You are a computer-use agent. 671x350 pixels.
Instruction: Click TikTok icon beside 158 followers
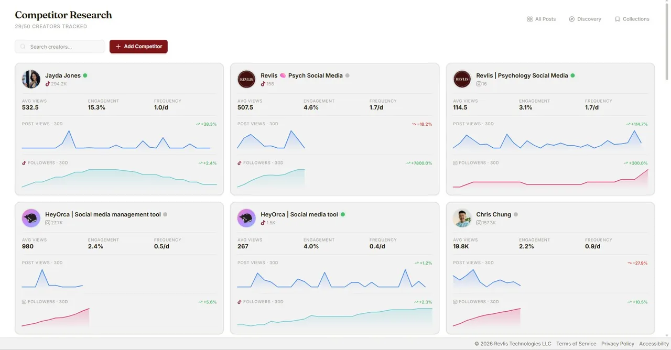tap(263, 84)
